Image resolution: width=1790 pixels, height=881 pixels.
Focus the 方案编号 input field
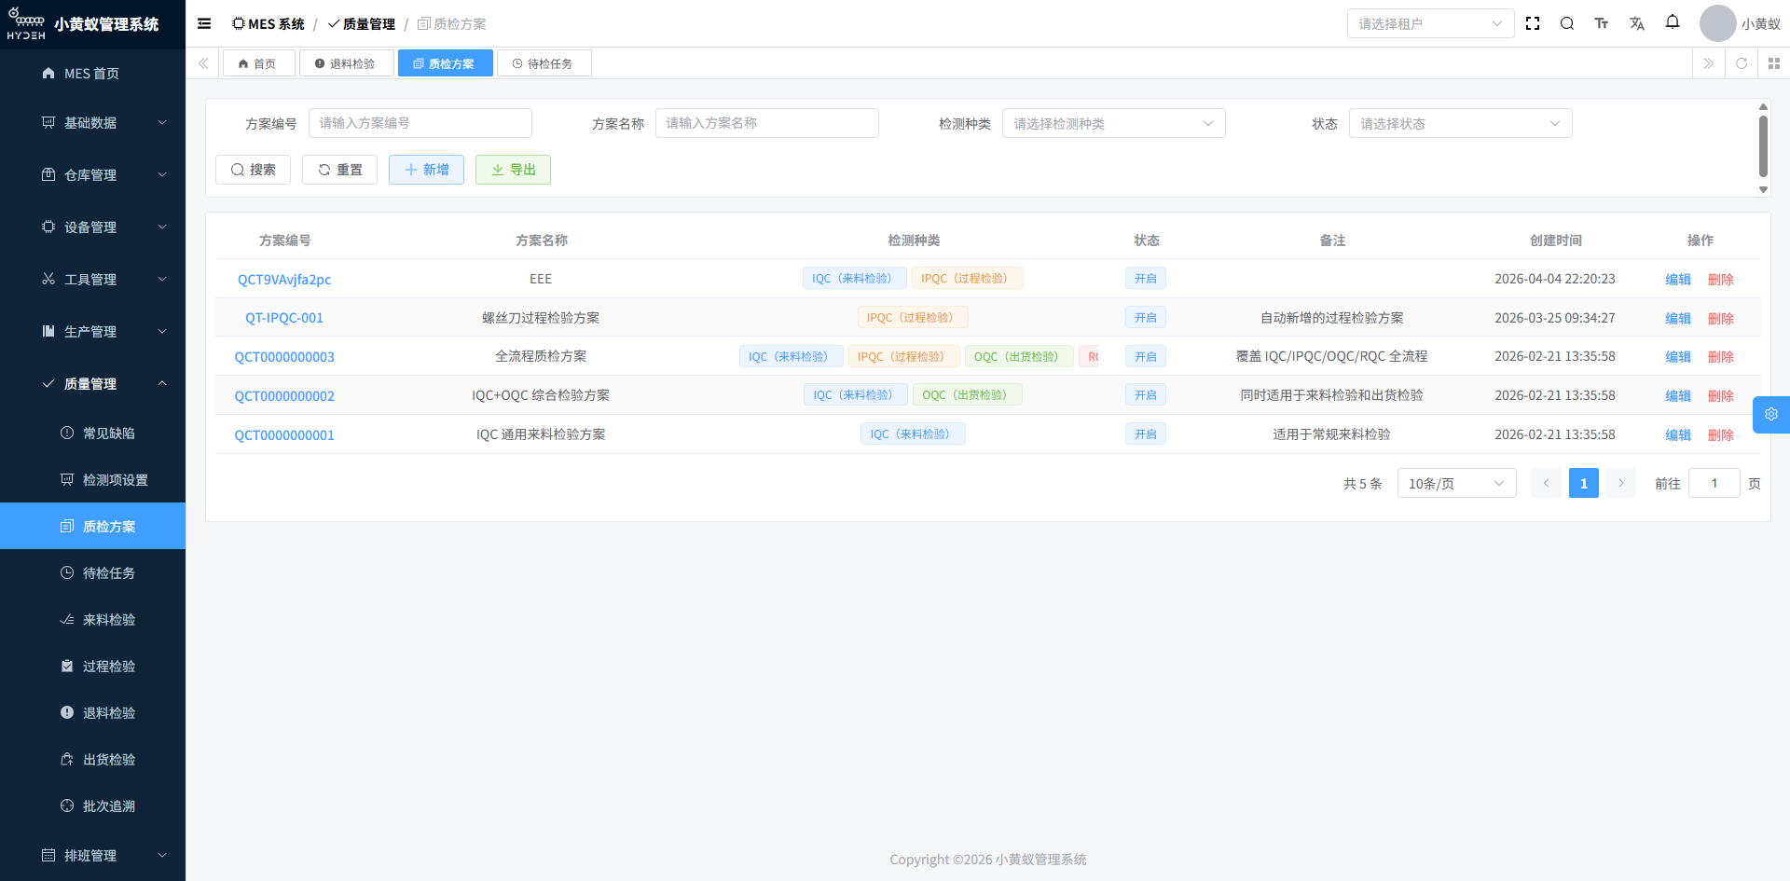[420, 123]
